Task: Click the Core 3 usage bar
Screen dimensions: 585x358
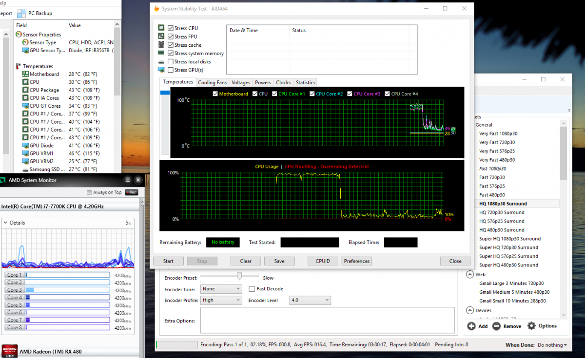Action: (68, 290)
